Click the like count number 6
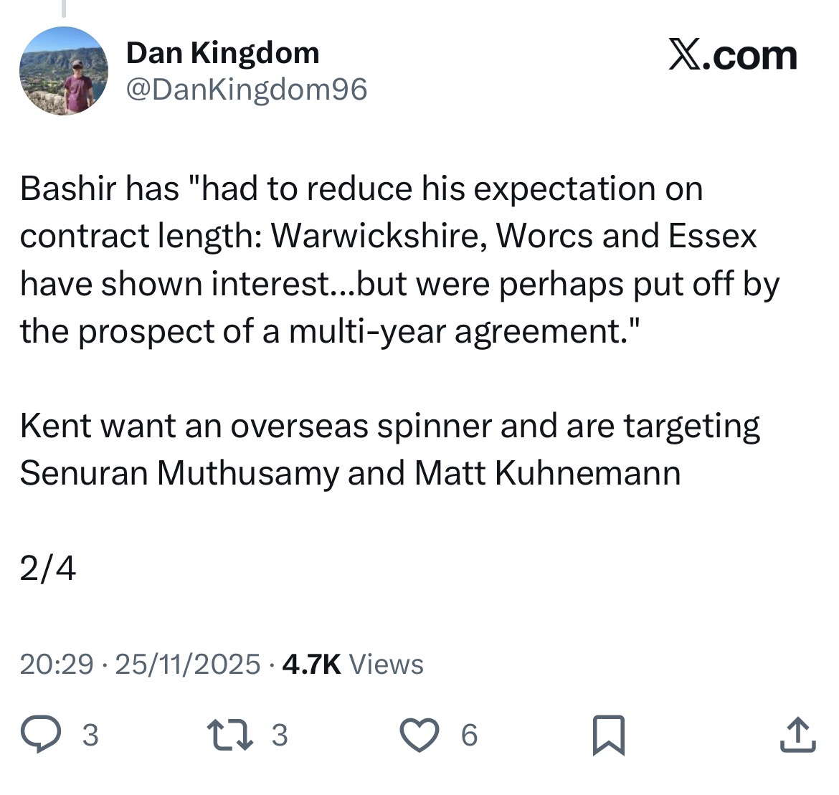This screenshot has height=795, width=839. coord(469,735)
